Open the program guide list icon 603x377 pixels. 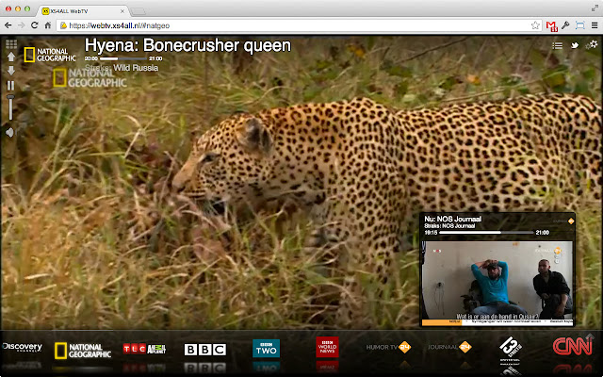[x=558, y=44]
